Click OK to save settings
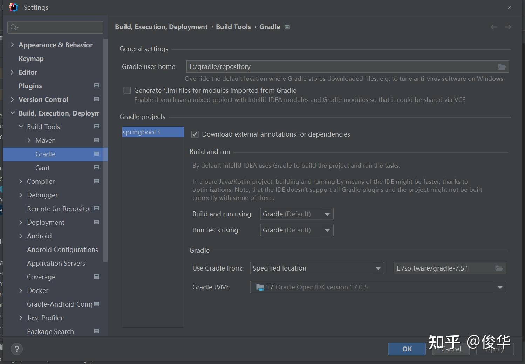525x364 pixels. tap(407, 349)
